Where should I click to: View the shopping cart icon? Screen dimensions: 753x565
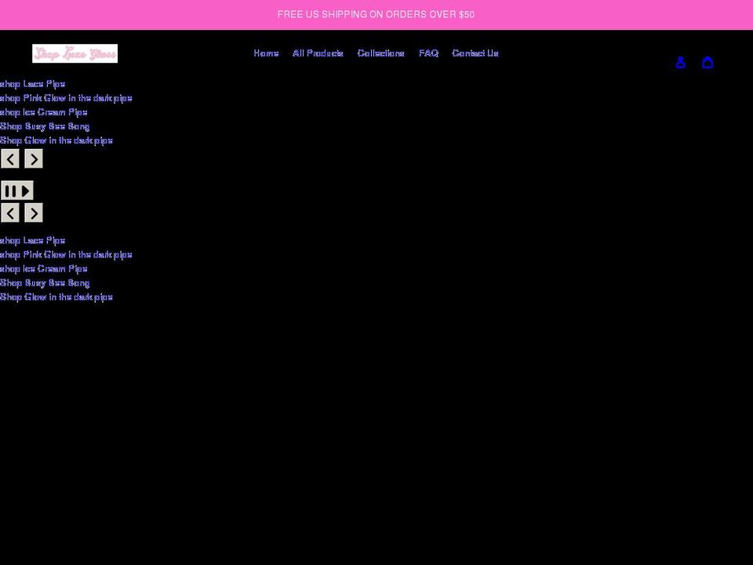708,62
